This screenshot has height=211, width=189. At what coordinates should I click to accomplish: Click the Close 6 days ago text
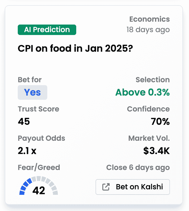[x=138, y=168]
